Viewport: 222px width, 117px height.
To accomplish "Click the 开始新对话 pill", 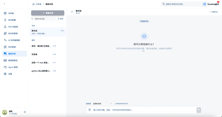I will point(144,21).
